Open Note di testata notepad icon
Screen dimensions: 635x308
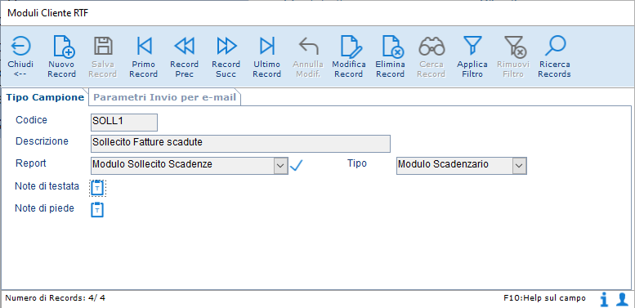[97, 188]
